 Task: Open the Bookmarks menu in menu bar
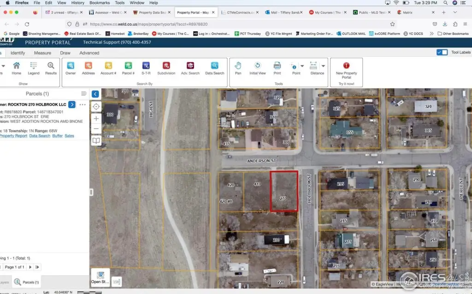100,3
